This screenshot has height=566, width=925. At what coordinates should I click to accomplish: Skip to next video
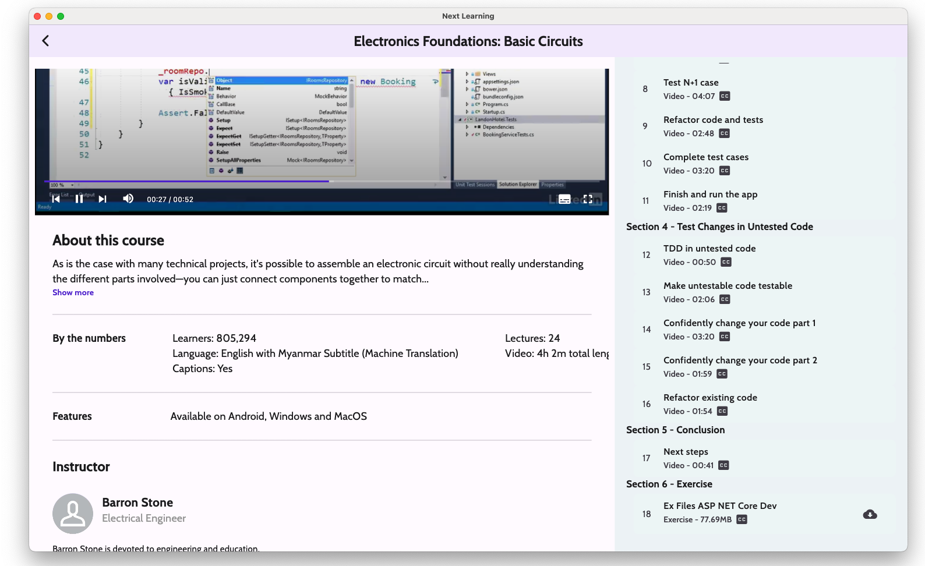(x=103, y=199)
